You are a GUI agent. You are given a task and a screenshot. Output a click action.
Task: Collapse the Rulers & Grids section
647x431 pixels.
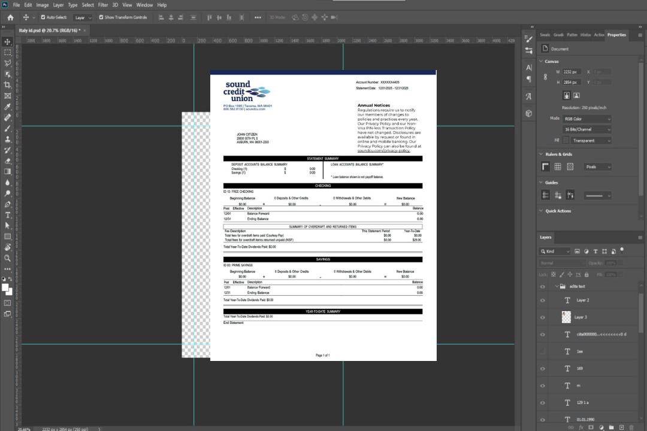point(541,154)
